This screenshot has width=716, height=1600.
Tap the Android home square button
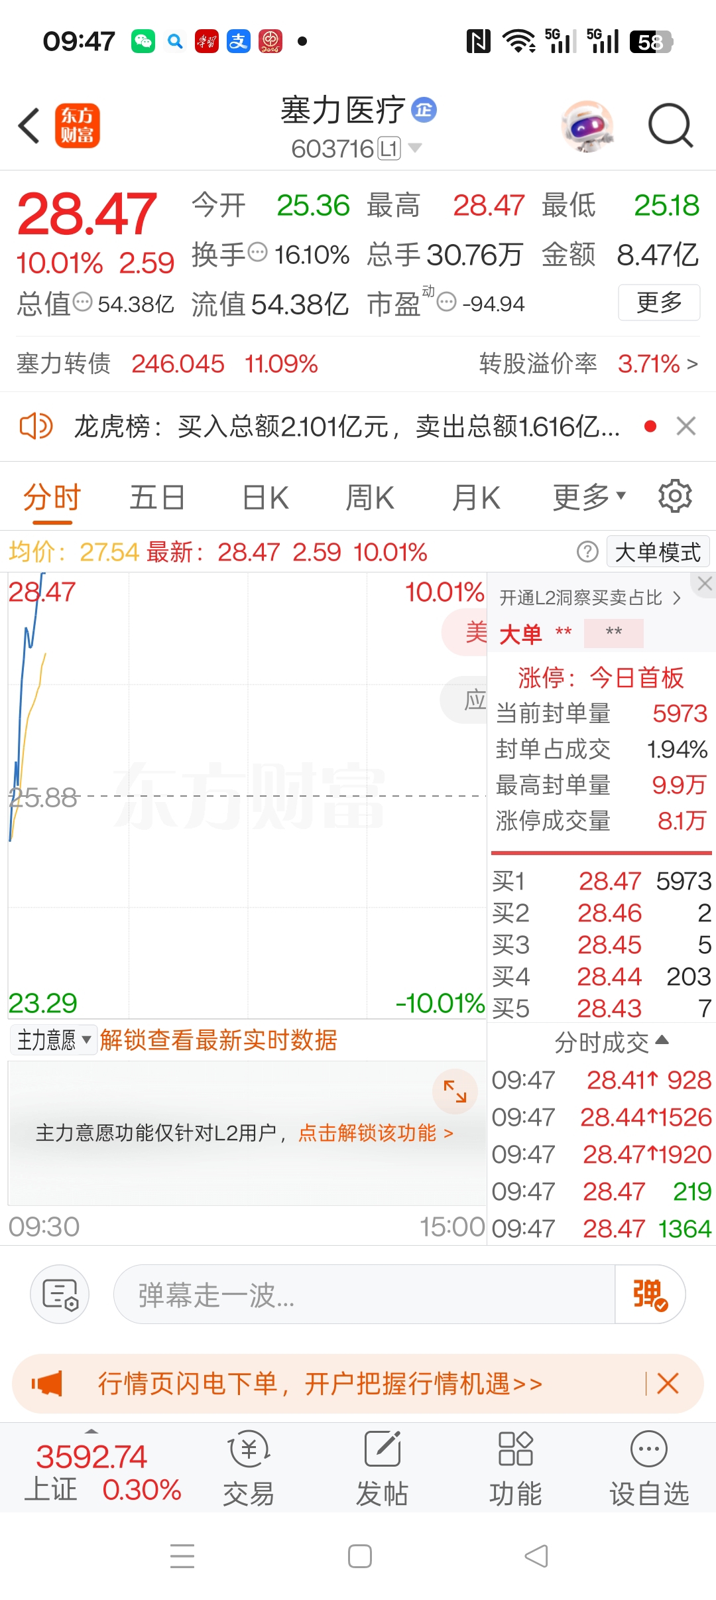pos(360,1556)
